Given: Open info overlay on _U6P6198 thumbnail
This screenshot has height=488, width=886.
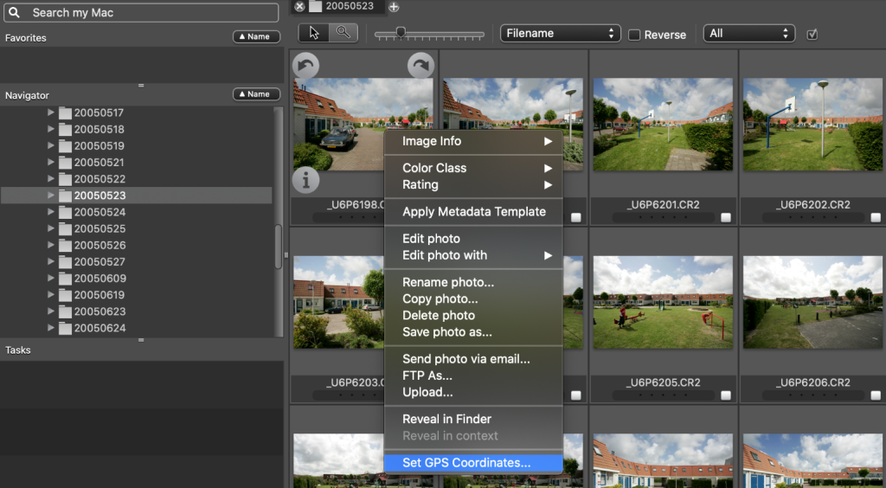Looking at the screenshot, I should [305, 181].
